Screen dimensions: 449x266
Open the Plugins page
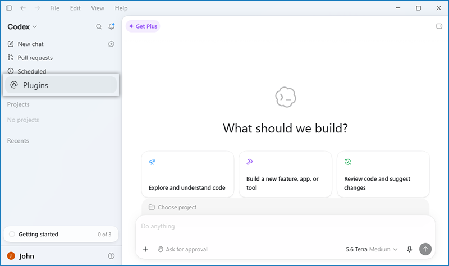click(x=61, y=85)
